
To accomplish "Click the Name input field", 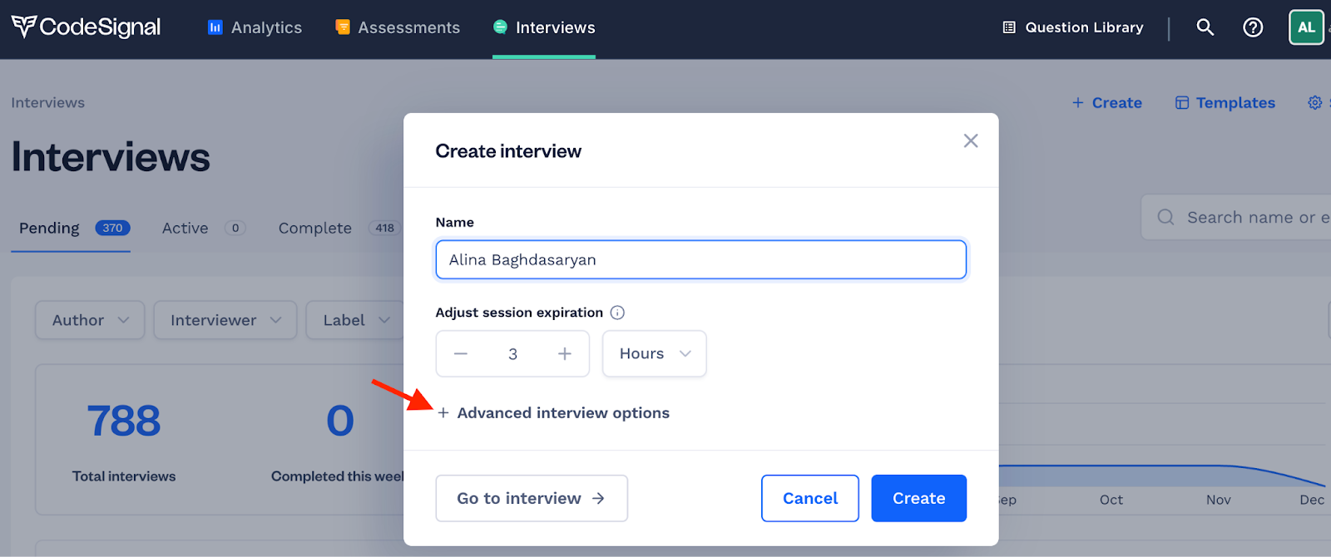I will pos(701,259).
